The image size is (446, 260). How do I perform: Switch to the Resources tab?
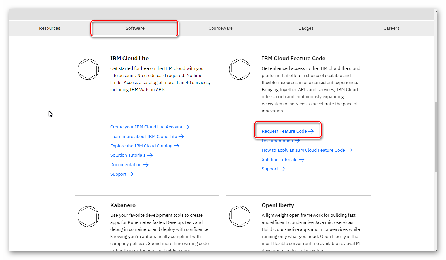[50, 28]
